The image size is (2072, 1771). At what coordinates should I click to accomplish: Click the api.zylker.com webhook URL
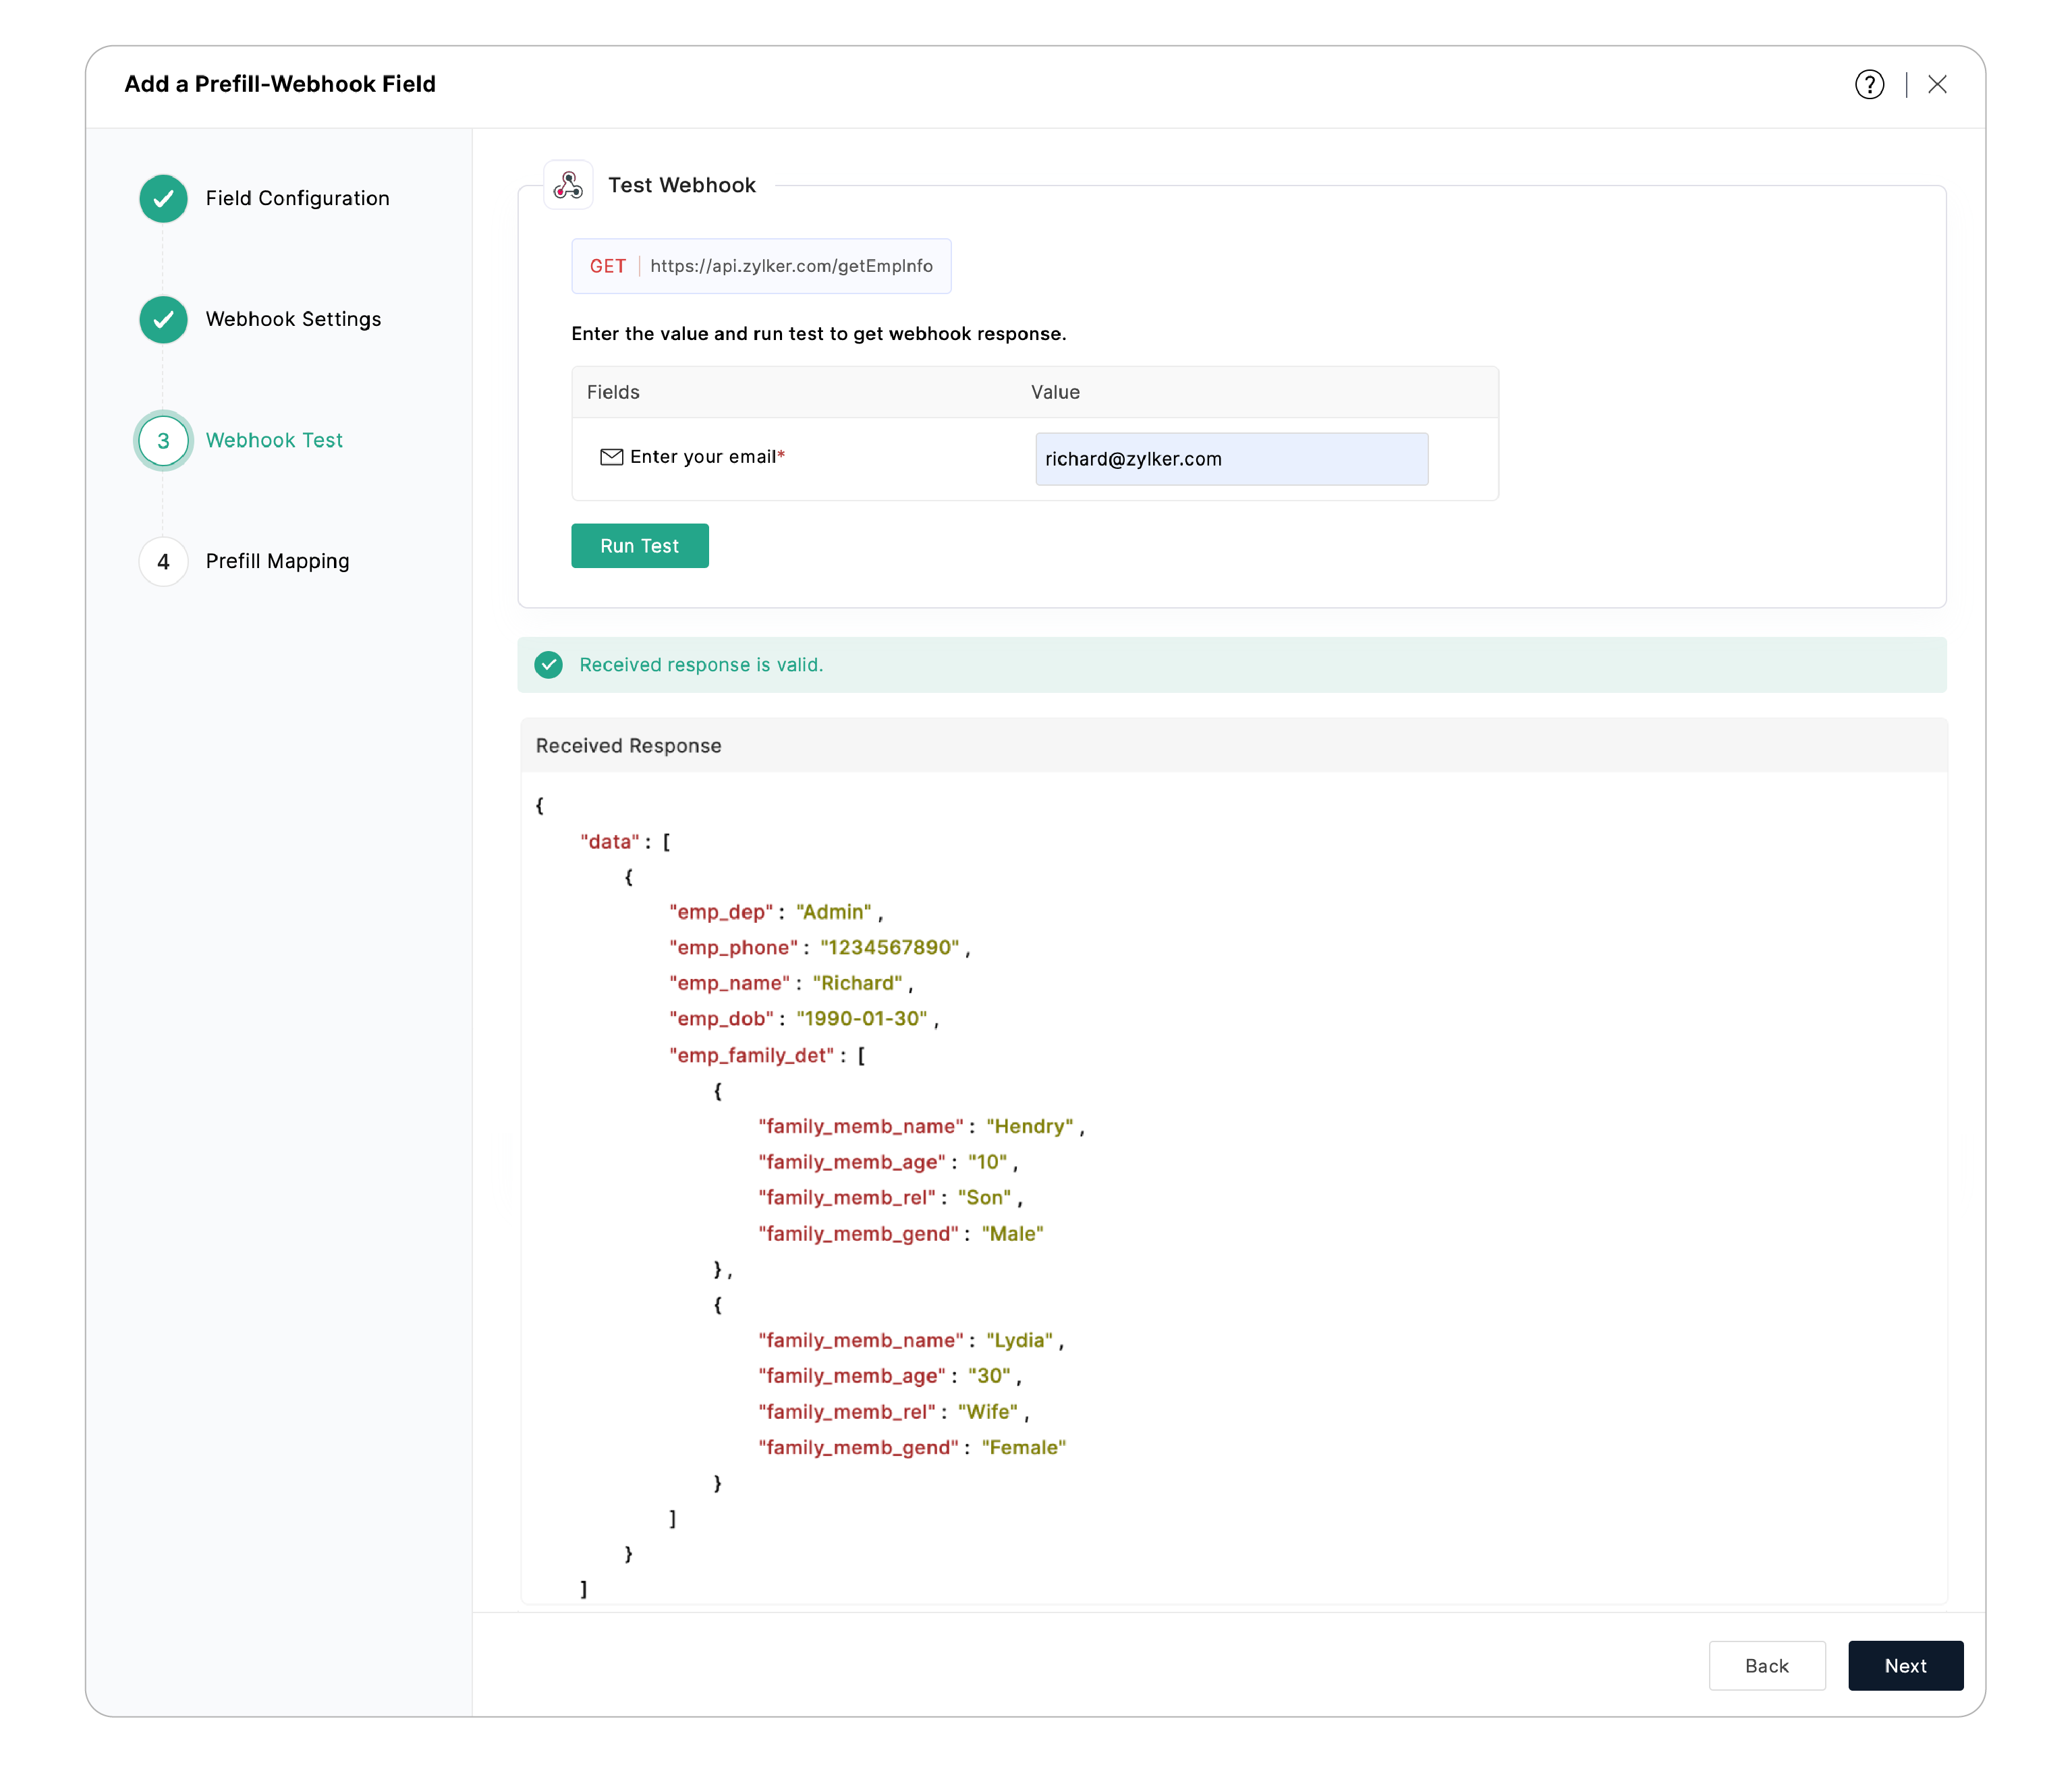791,266
